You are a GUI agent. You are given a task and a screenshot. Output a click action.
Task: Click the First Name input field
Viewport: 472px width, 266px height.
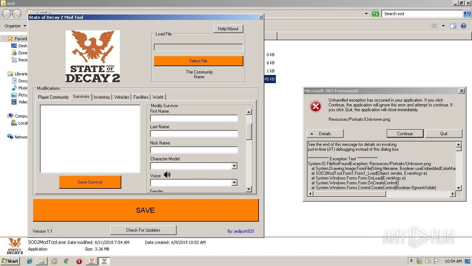click(x=194, y=118)
